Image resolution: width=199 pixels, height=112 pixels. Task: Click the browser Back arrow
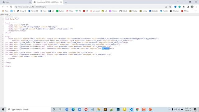3,7
